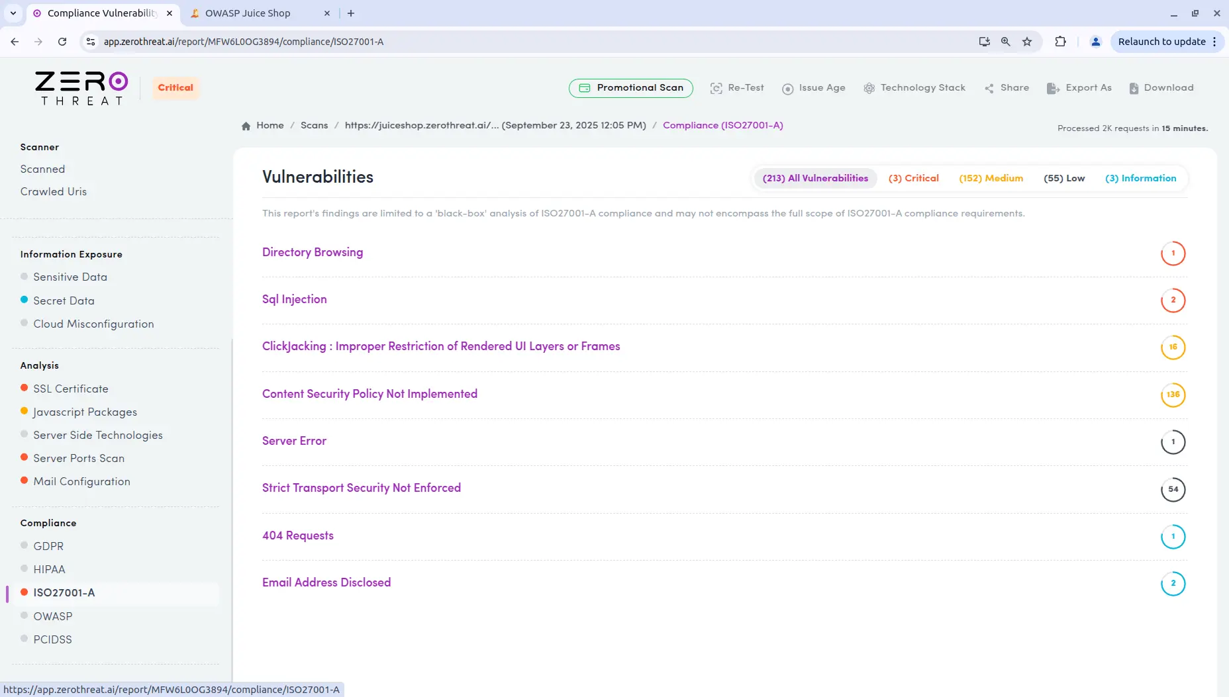Image resolution: width=1229 pixels, height=697 pixels.
Task: Click Promotional Scan button
Action: (630, 88)
